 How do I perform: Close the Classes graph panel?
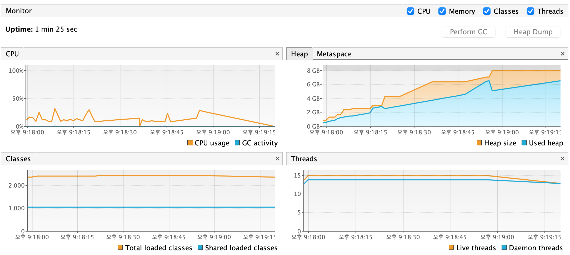pyautogui.click(x=277, y=159)
